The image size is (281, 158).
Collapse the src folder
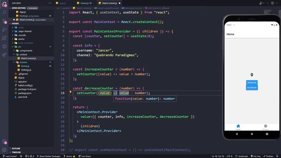19,47
